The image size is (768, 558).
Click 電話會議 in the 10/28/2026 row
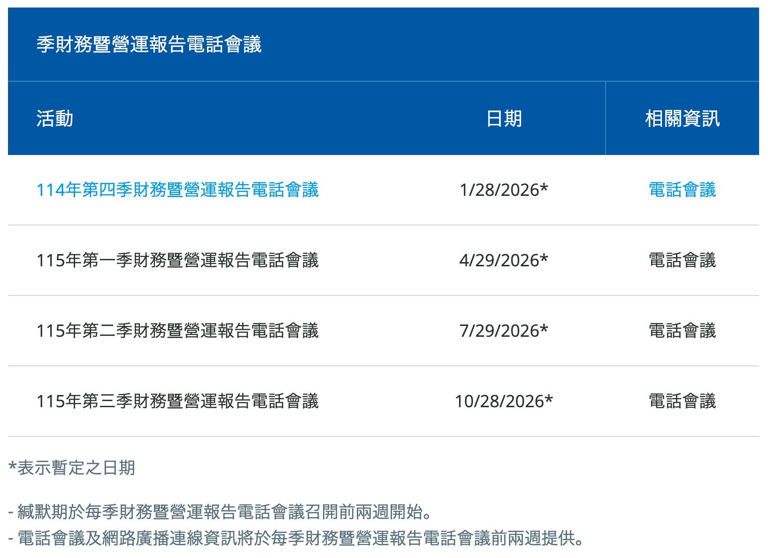click(x=682, y=401)
